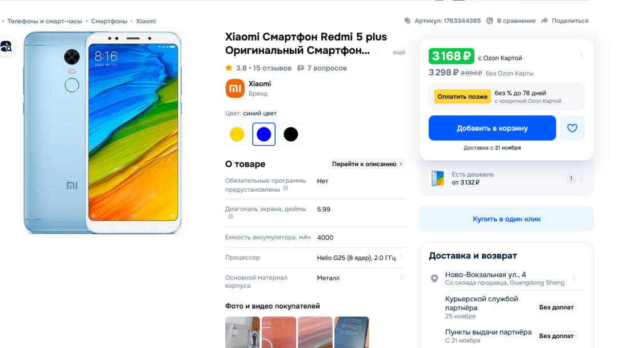Click info icon near предустановлены label
The width and height of the screenshot is (623, 348).
click(285, 189)
